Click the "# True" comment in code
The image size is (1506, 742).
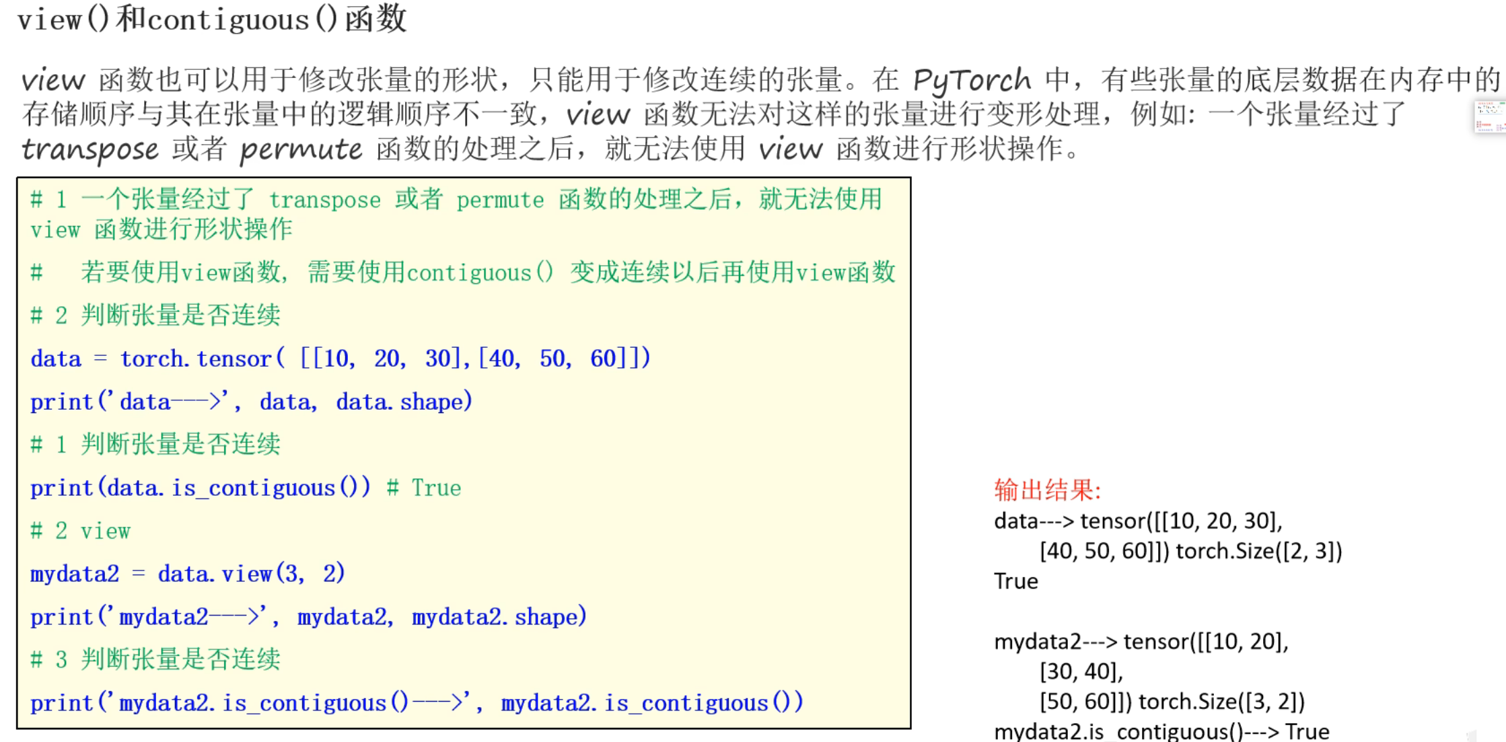point(424,488)
